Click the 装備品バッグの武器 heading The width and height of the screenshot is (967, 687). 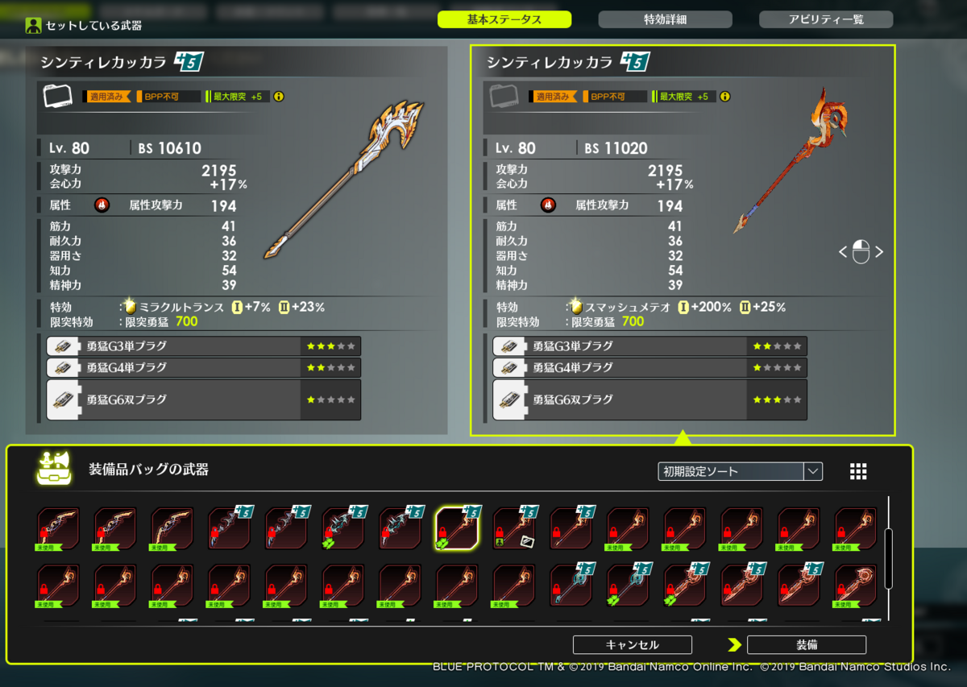coord(148,469)
